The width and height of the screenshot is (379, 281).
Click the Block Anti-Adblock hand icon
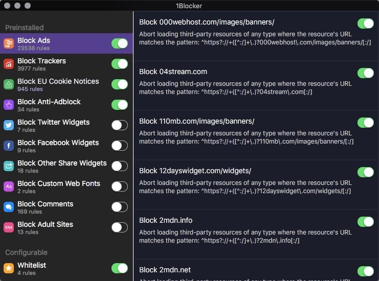point(9,105)
